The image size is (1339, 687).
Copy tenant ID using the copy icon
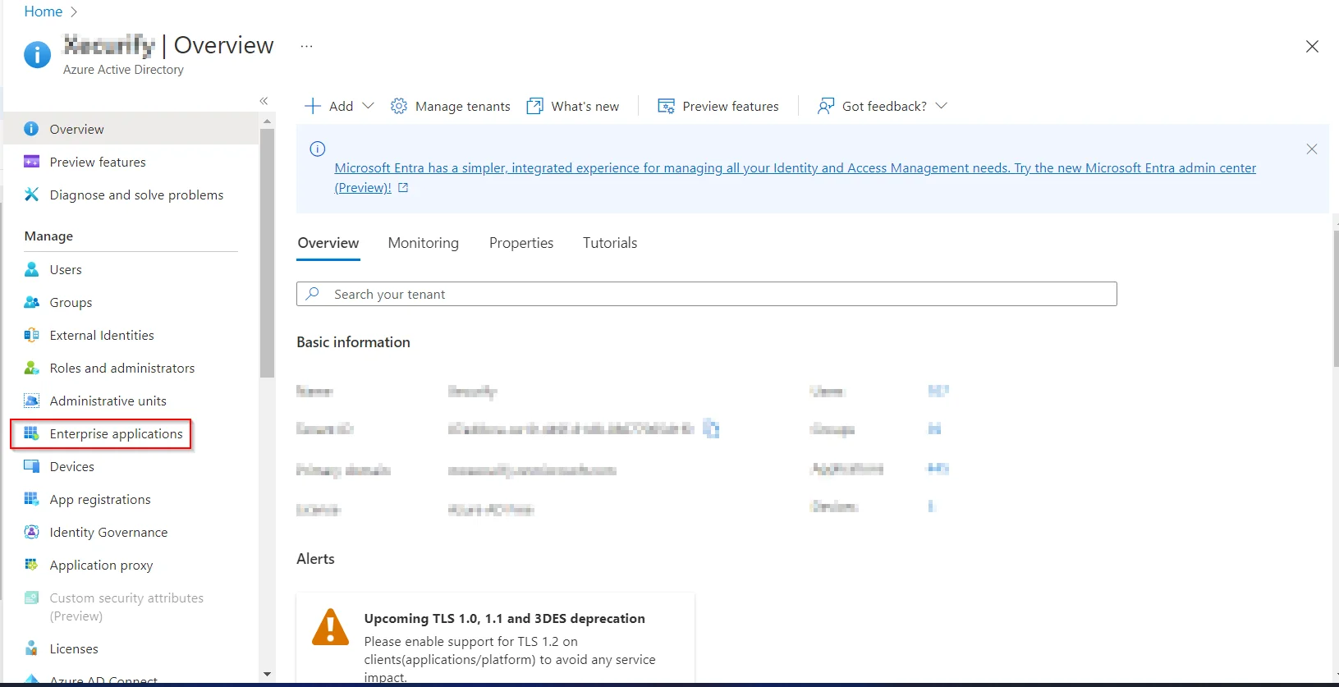[711, 428]
